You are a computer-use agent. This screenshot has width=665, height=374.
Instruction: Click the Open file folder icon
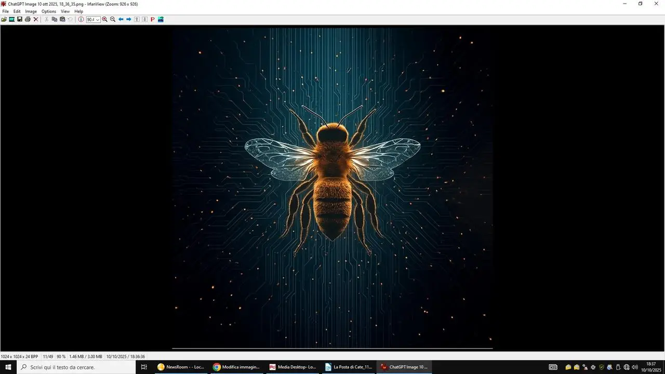[4, 19]
